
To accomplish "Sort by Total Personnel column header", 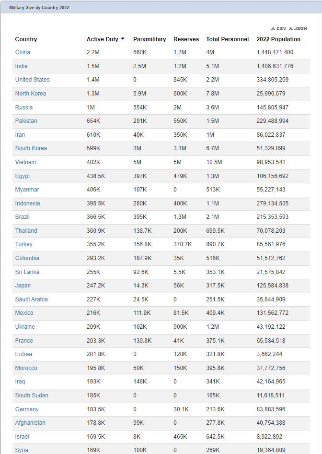I will [228, 39].
